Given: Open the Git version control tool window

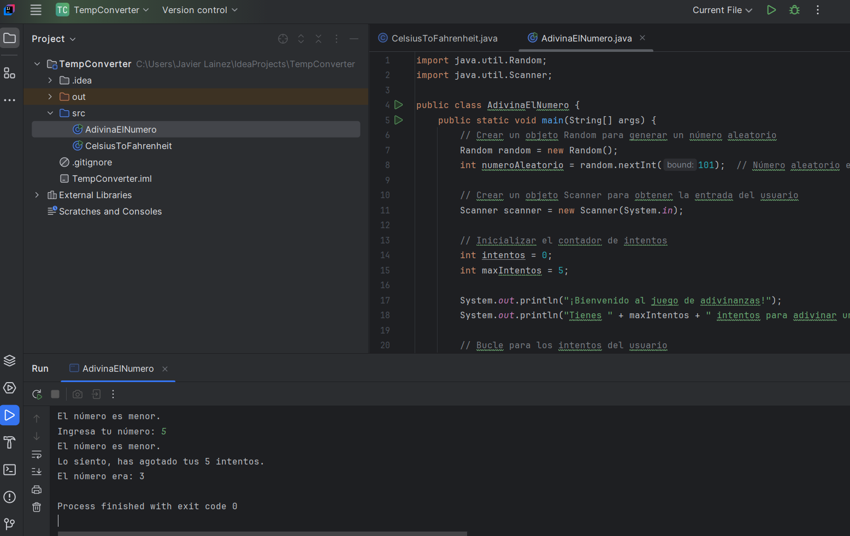Looking at the screenshot, I should pos(10,524).
